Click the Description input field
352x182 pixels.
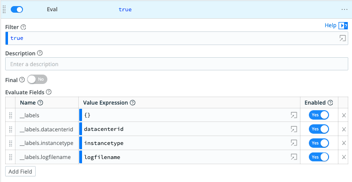click(177, 64)
